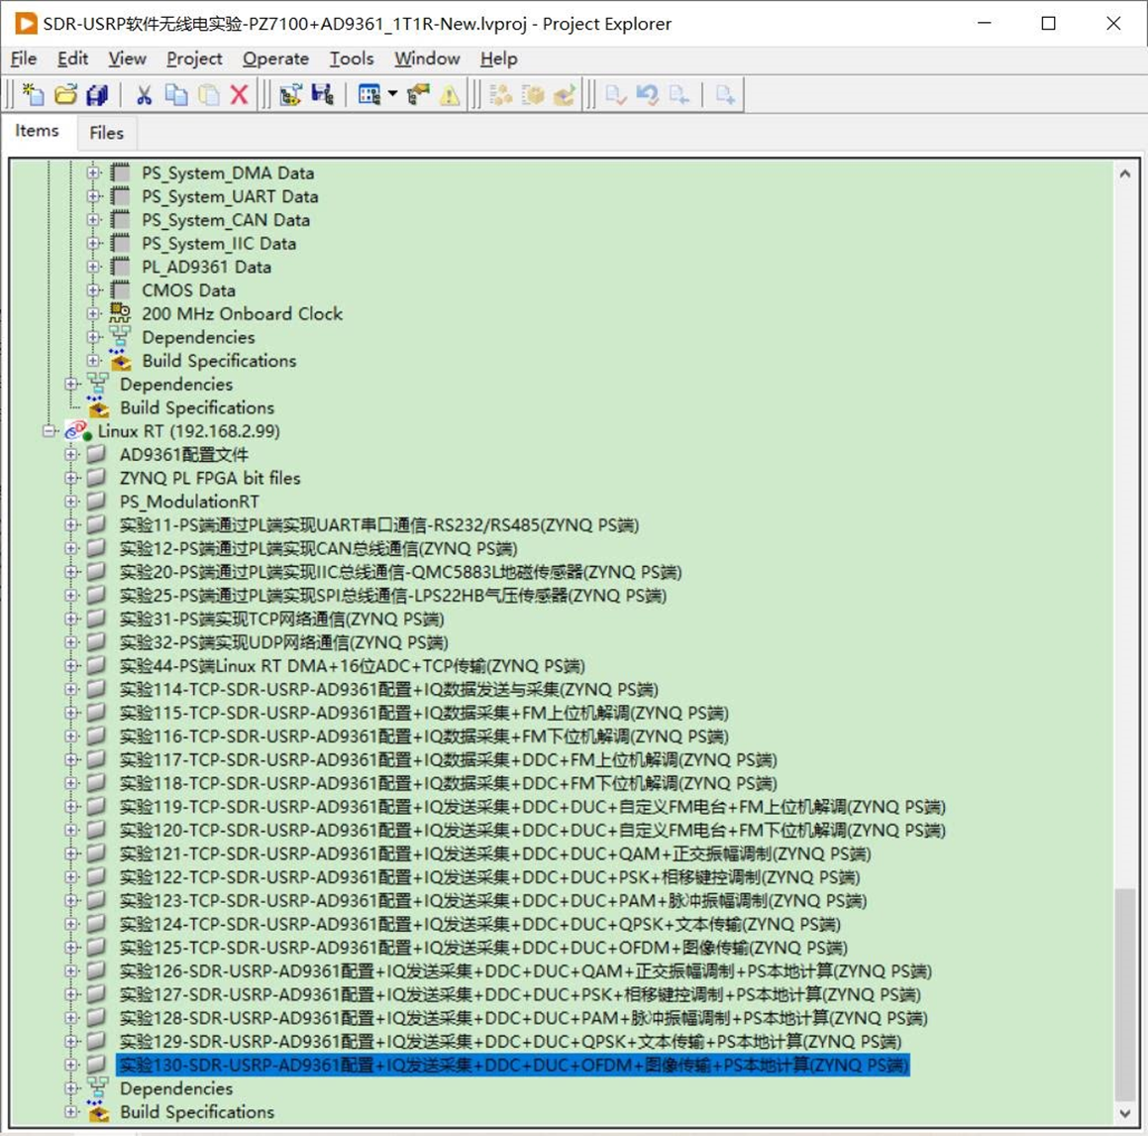The width and height of the screenshot is (1148, 1136).
Task: Open the File menu
Action: 24,58
